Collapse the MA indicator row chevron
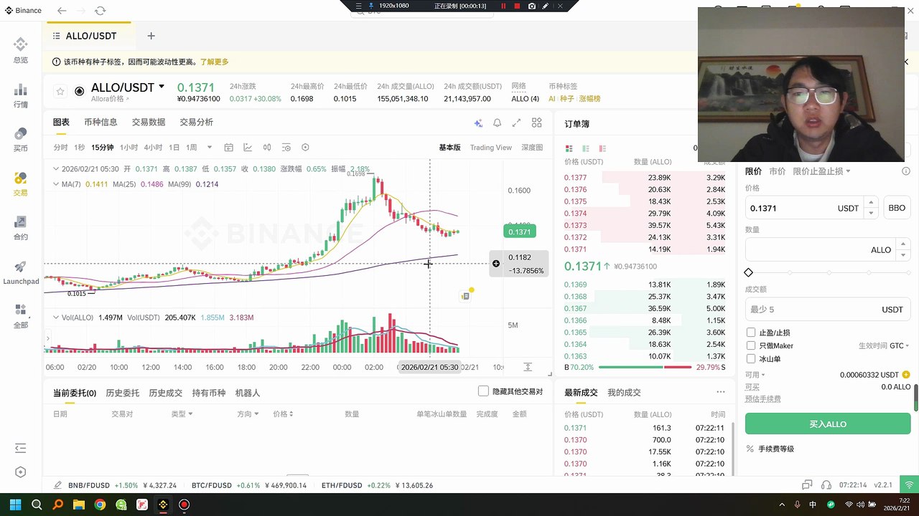The width and height of the screenshot is (919, 516). 56,184
